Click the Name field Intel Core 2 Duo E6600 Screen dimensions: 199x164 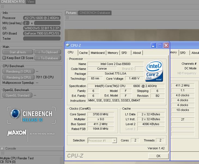point(116,64)
